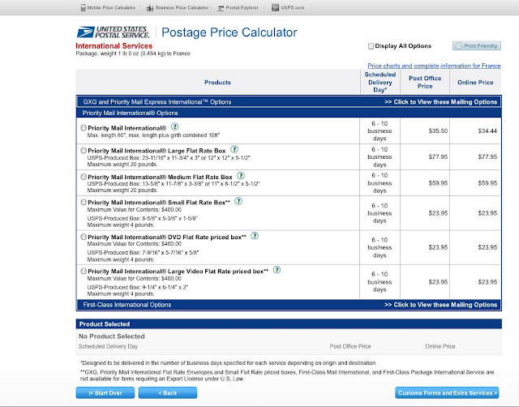The width and height of the screenshot is (519, 407).
Task: Click the Back button
Action: coord(168,392)
